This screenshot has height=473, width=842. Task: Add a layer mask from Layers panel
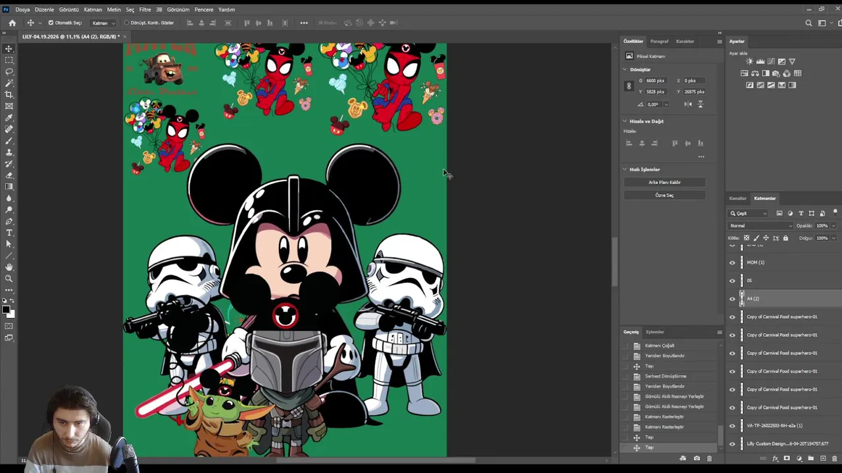[787, 459]
